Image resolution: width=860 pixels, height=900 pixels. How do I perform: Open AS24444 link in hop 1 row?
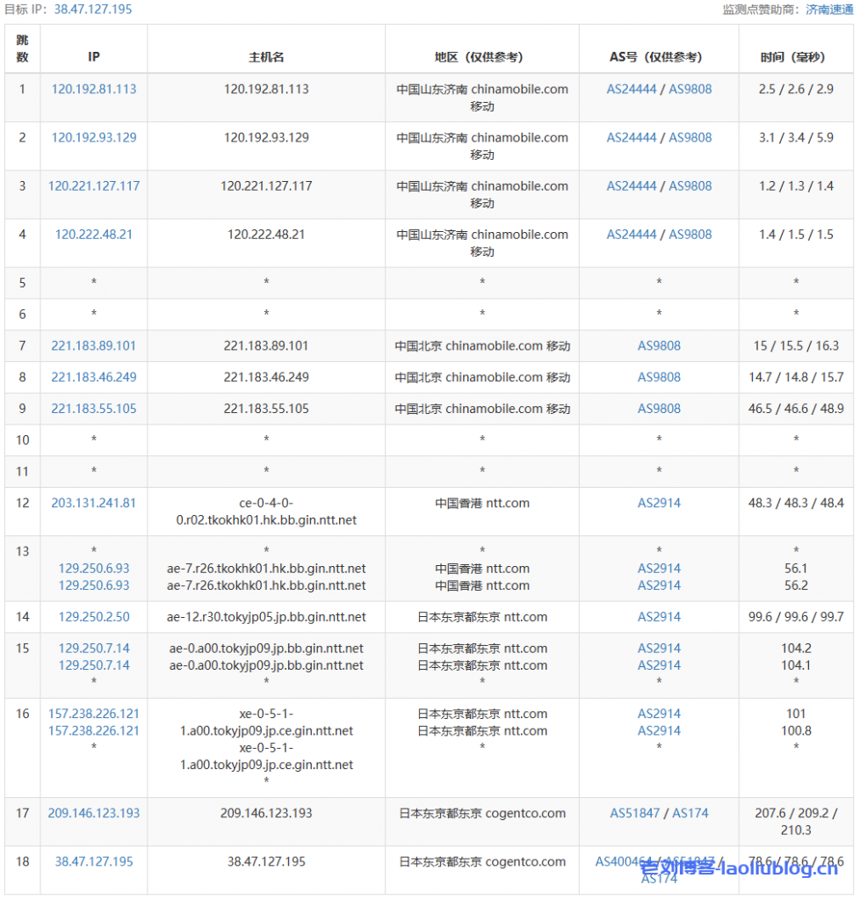[x=632, y=89]
